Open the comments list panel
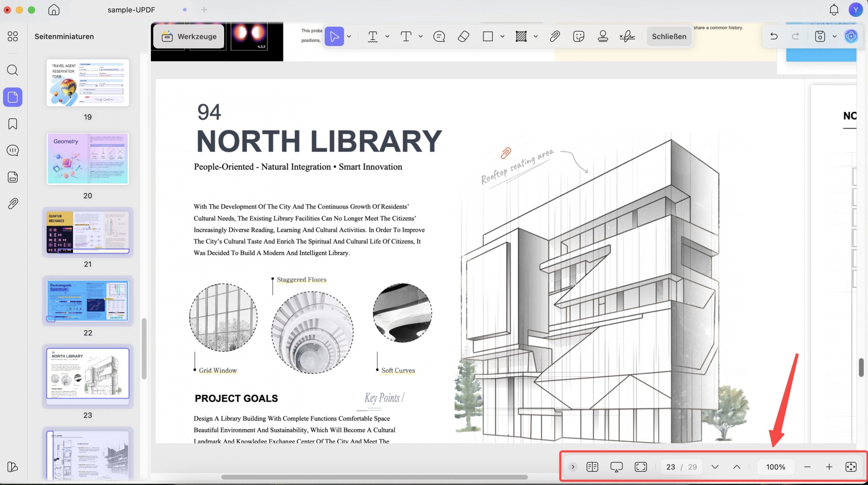The height and width of the screenshot is (485, 868). [x=13, y=150]
